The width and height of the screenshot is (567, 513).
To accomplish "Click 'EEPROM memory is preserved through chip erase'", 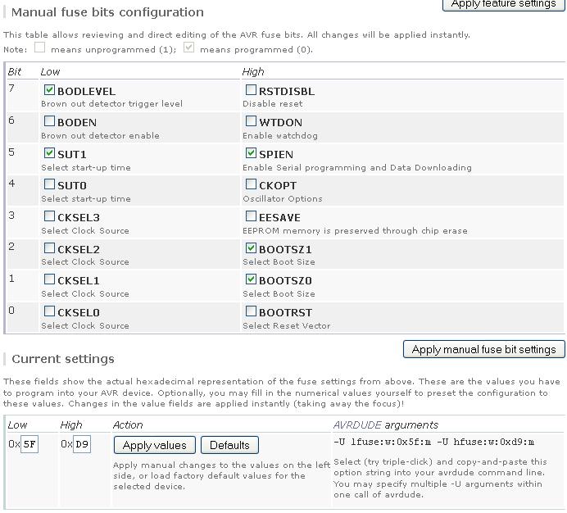I will point(355,231).
